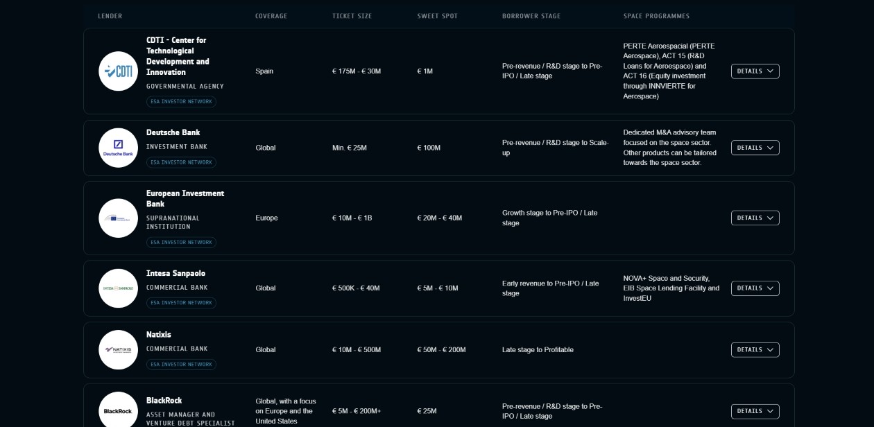Click the BlackRock logo
Screen dimensions: 874x427
coord(118,410)
